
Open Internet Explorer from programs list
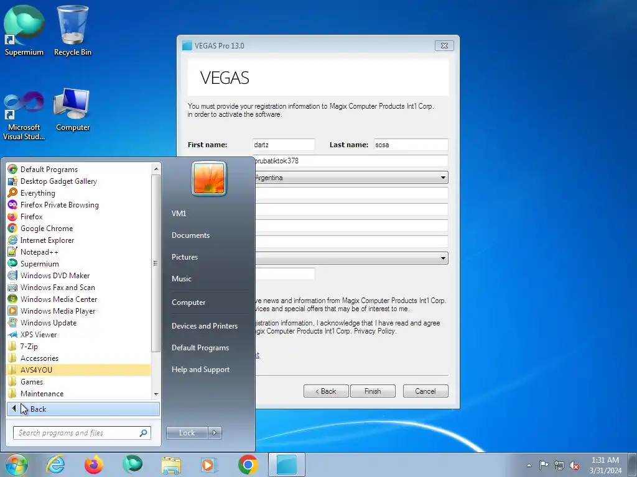point(79,240)
